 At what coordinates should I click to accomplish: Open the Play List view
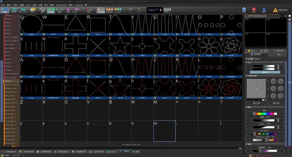click(23, 10)
